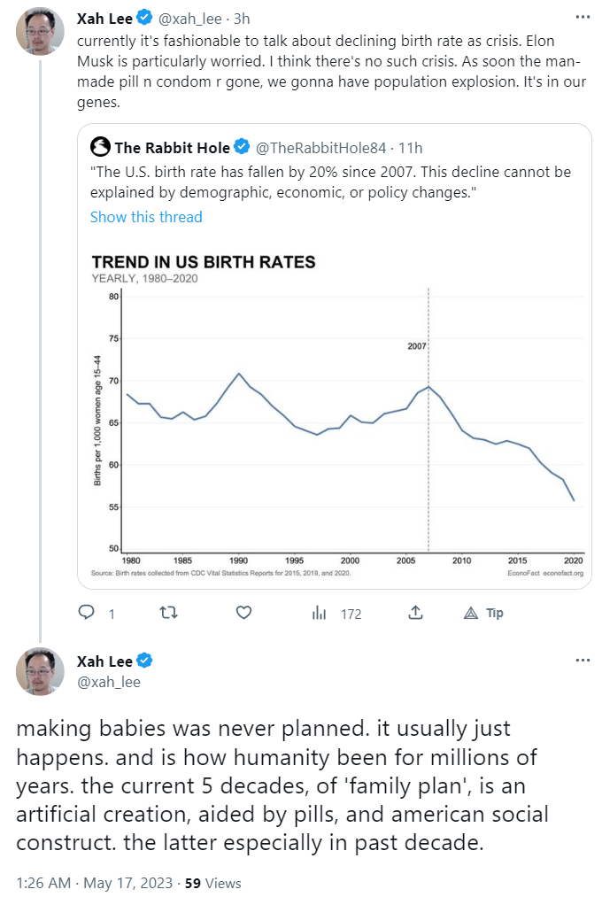Screen dimensions: 602x897
Task: Click the @xah_lee handle in reply tweet
Action: [109, 682]
